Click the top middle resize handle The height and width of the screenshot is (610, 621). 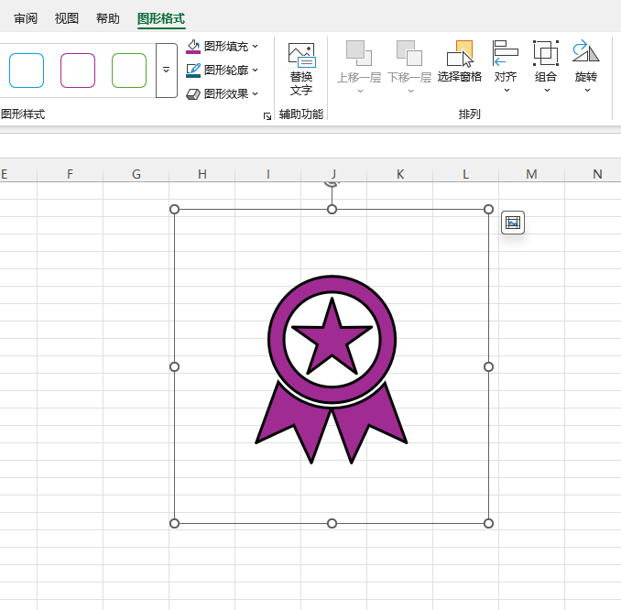click(332, 209)
